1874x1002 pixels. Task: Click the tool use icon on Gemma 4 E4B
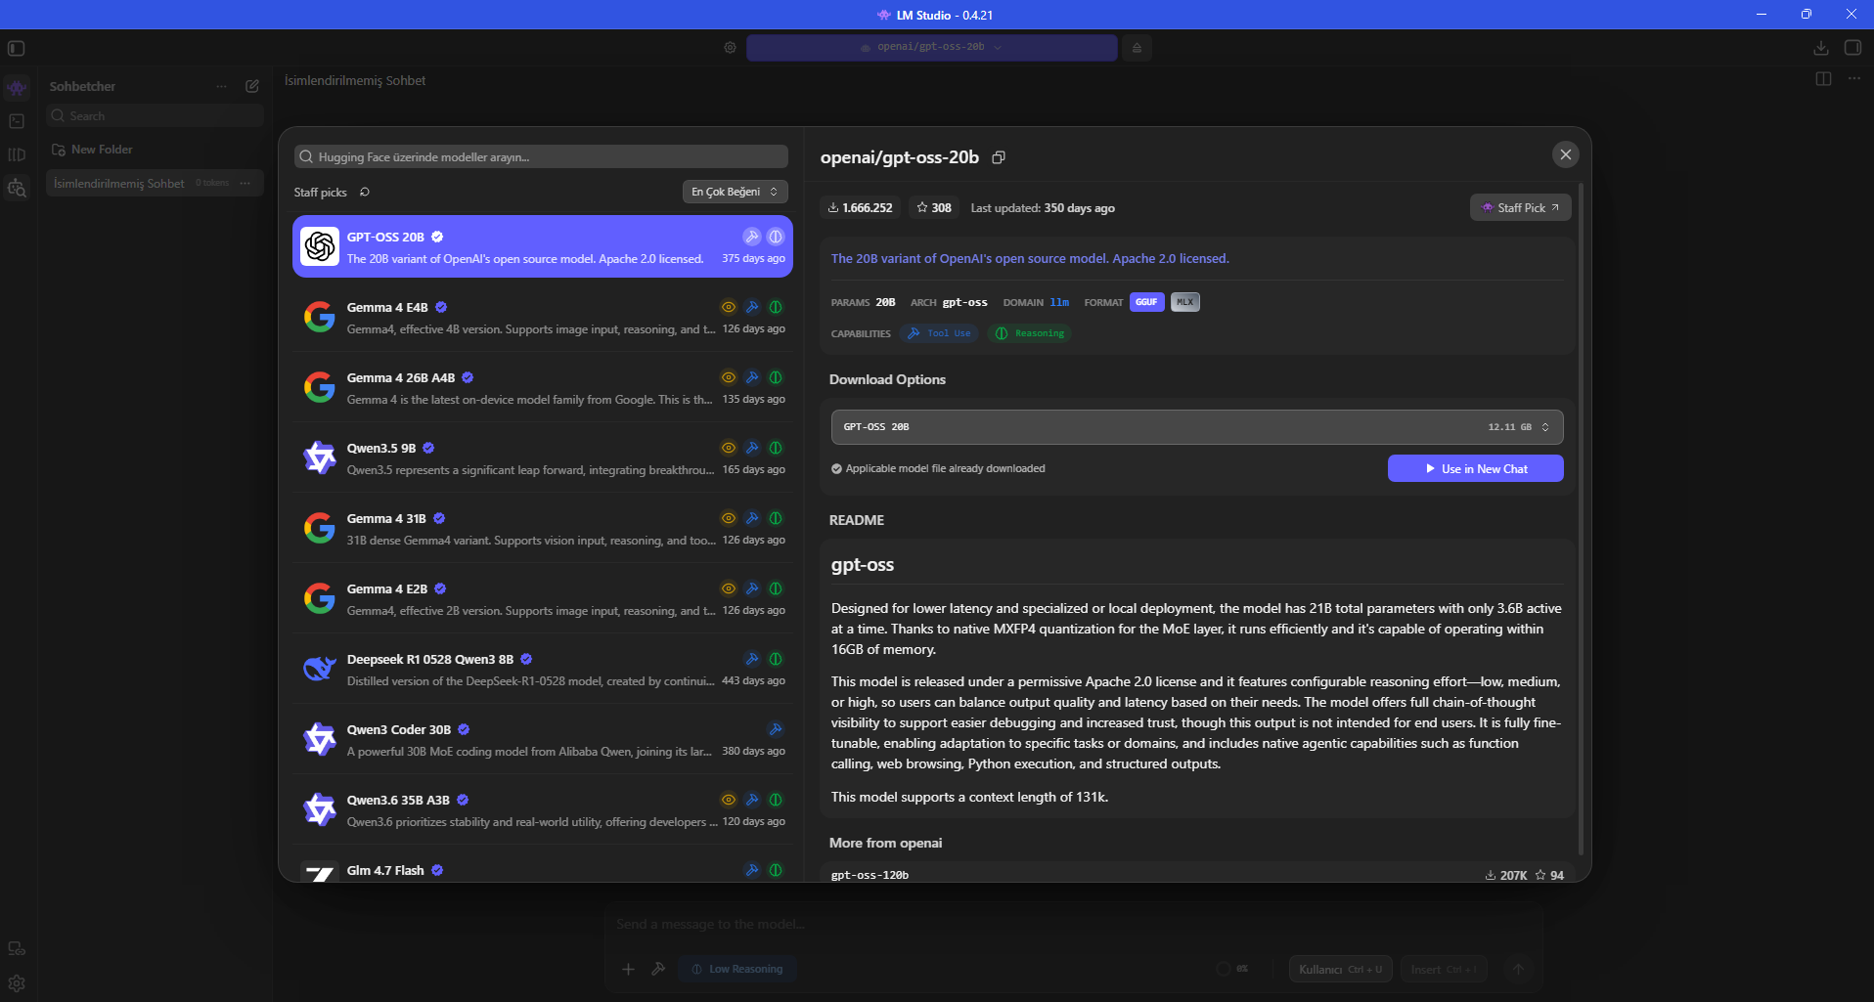752,307
